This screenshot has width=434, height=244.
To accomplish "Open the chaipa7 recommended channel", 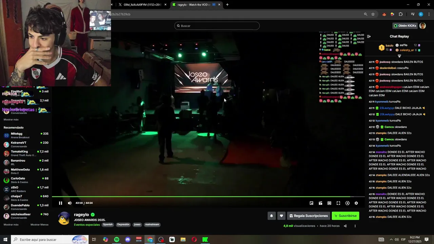I will click(26, 198).
